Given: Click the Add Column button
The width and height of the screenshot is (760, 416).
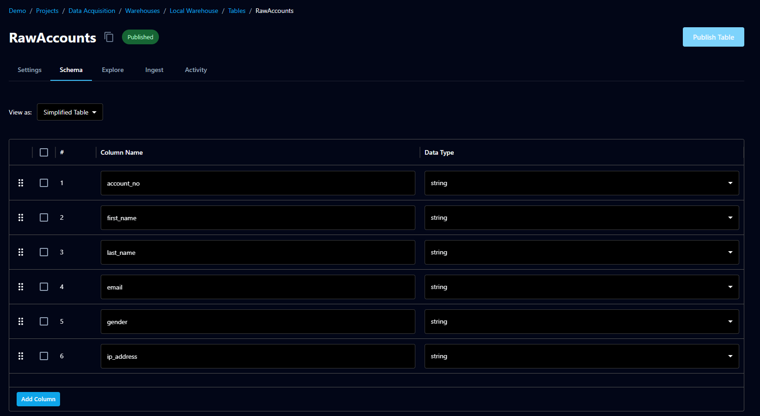Looking at the screenshot, I should tap(38, 399).
